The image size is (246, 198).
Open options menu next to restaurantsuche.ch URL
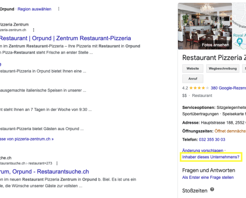(x=57, y=163)
